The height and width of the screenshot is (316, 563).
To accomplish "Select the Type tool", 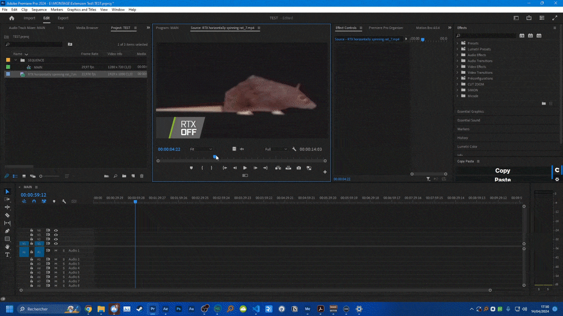I will click(7, 255).
